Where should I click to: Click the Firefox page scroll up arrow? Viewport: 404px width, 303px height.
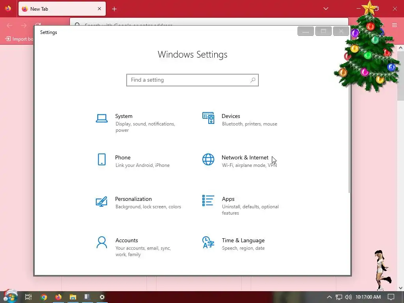click(x=401, y=48)
